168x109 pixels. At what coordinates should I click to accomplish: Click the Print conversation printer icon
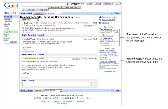[100, 20]
